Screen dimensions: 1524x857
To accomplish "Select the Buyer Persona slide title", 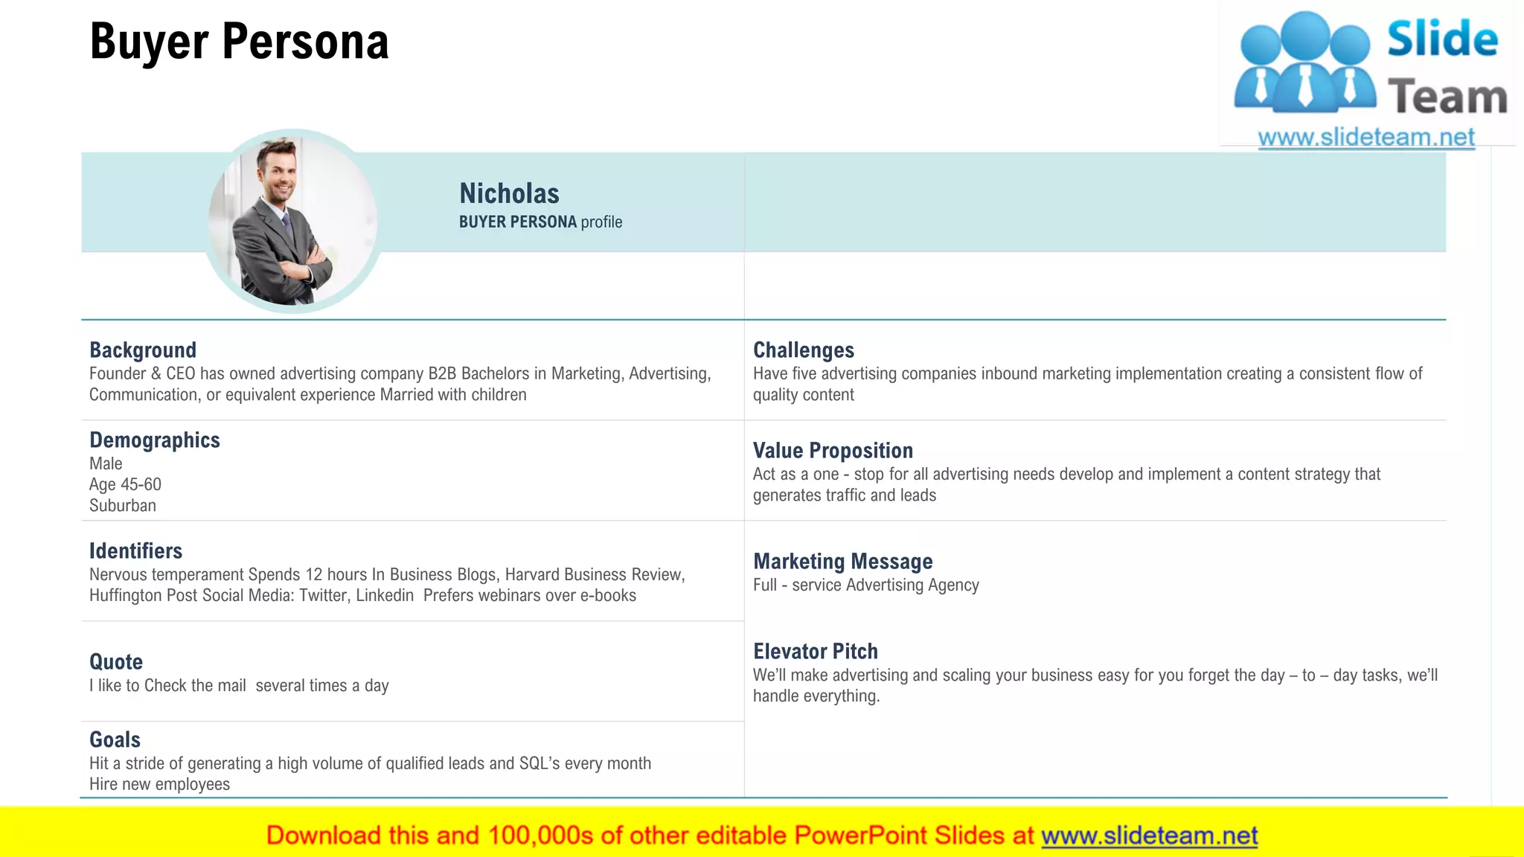I will pyautogui.click(x=239, y=42).
